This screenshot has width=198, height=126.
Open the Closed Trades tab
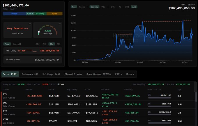[x=73, y=74]
